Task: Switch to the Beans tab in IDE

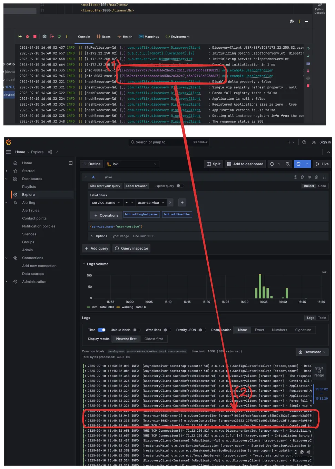Action: tap(104, 37)
